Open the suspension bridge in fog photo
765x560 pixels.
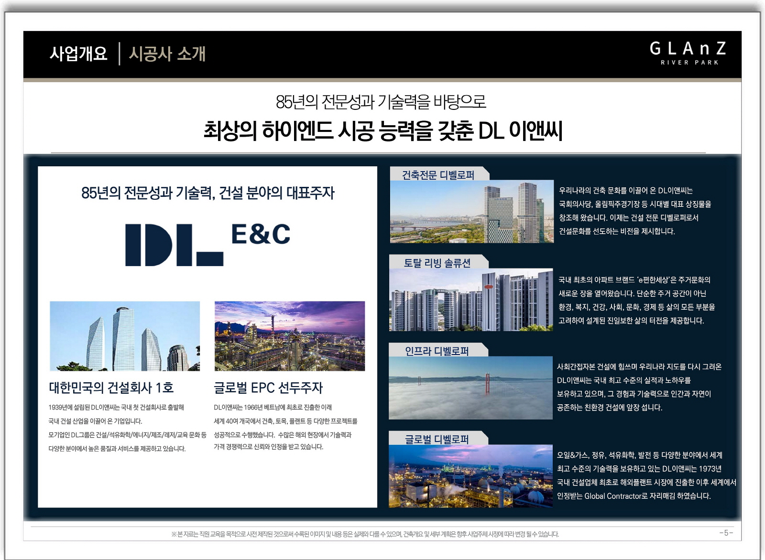[x=470, y=388]
